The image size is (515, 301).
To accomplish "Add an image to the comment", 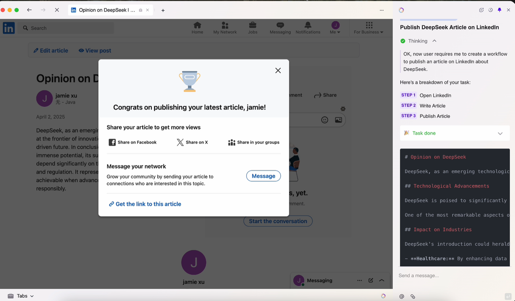I will tap(338, 120).
